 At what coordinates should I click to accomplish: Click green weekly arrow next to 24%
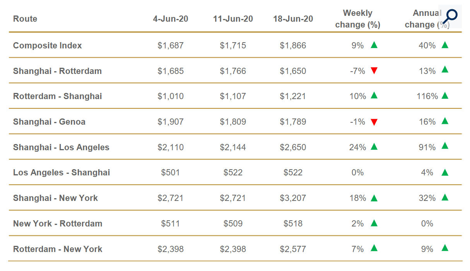click(374, 147)
